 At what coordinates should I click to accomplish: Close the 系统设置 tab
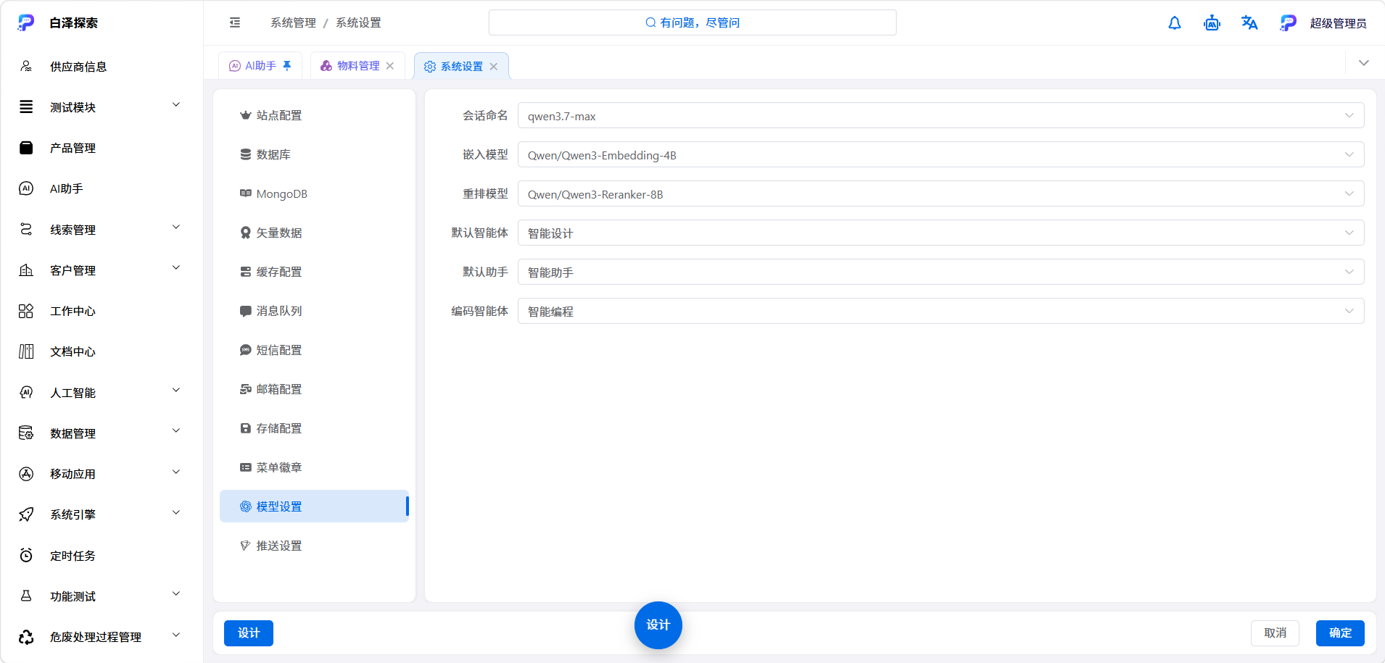click(494, 67)
